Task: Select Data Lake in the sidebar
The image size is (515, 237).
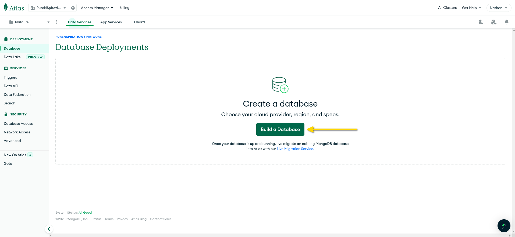Action: pyautogui.click(x=12, y=57)
